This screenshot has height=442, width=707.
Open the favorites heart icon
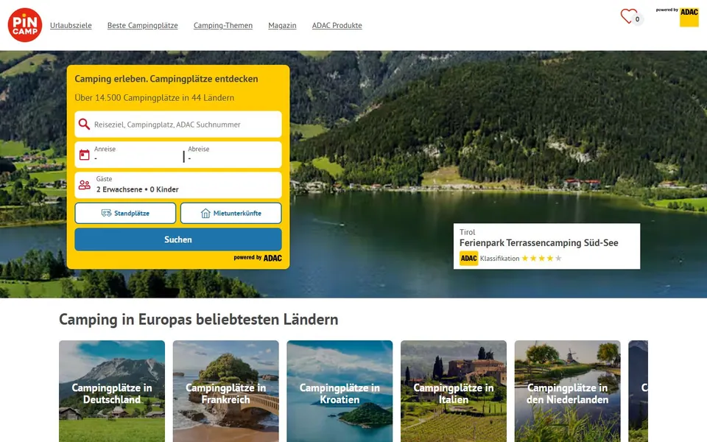click(x=628, y=16)
